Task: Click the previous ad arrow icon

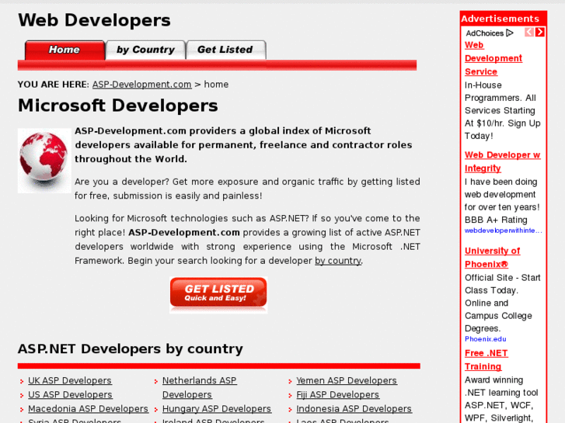Action: pyautogui.click(x=529, y=32)
